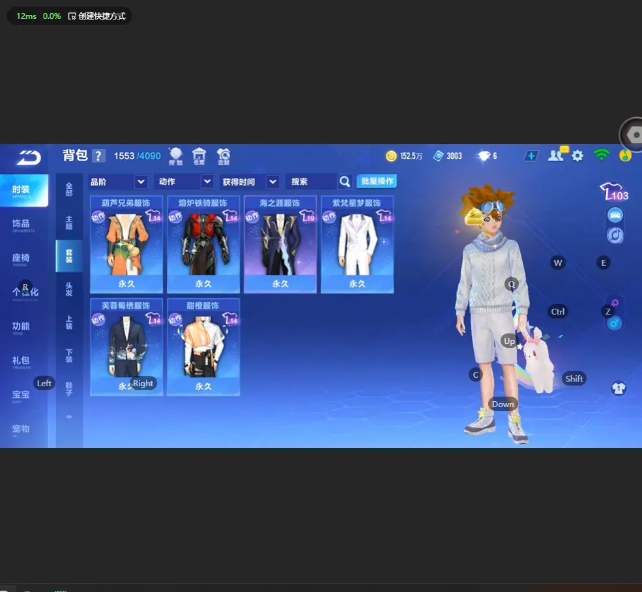Select the 葫芦兄弟服饰 outfit card
Image resolution: width=642 pixels, height=592 pixels.
click(x=126, y=244)
